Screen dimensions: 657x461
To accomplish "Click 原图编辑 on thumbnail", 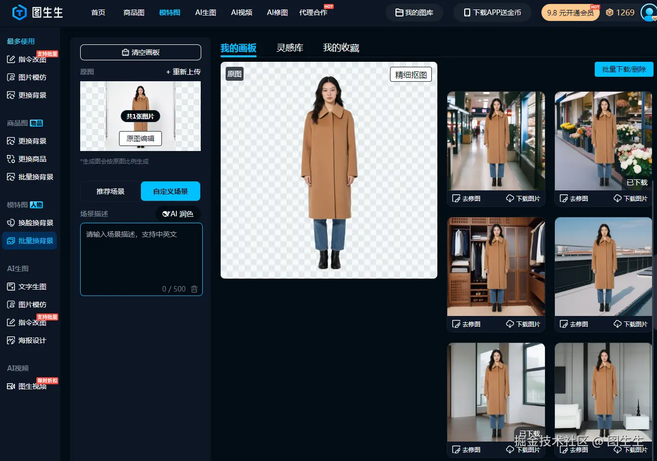I will coord(140,139).
